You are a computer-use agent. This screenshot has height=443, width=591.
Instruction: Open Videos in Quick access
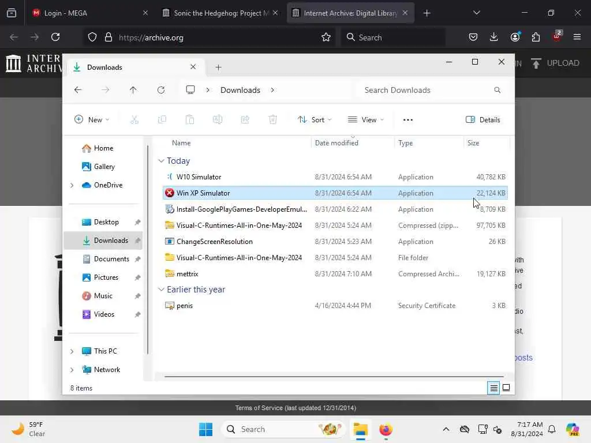click(x=103, y=314)
